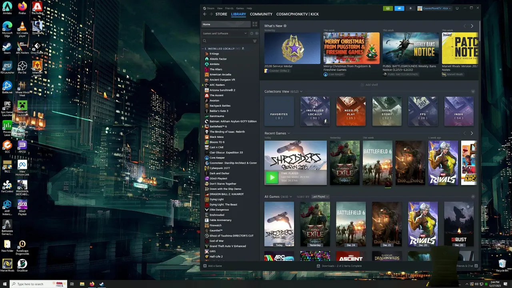Toggle sort by recent clock icon
512x288 pixels.
252,33
